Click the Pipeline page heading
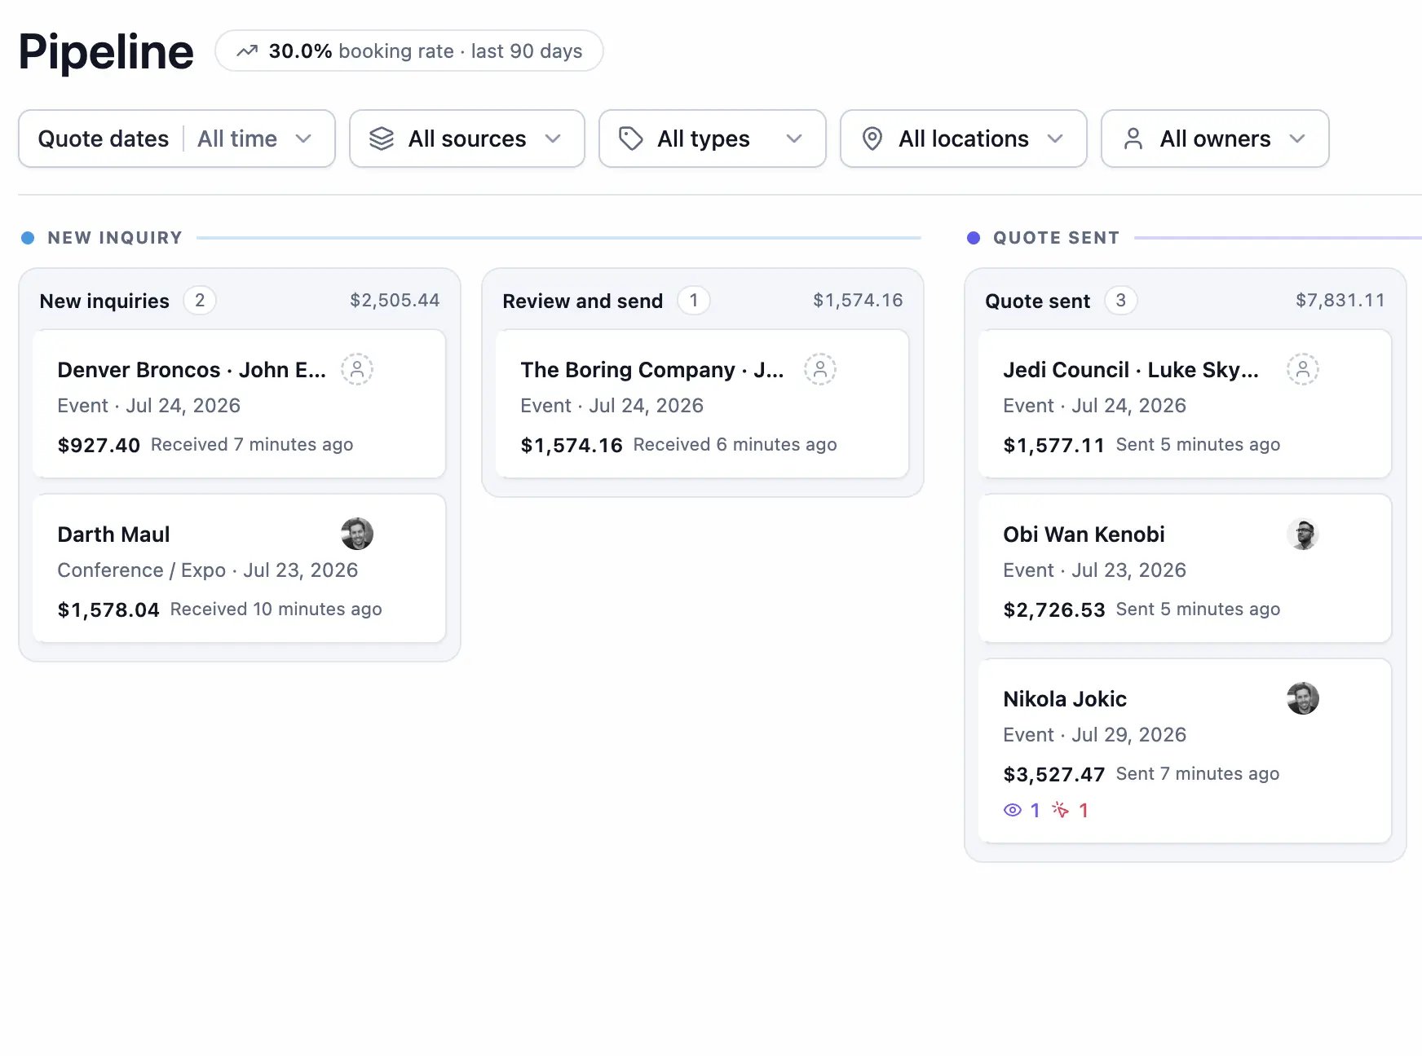Screen dimensions: 1422x1056 [106, 51]
